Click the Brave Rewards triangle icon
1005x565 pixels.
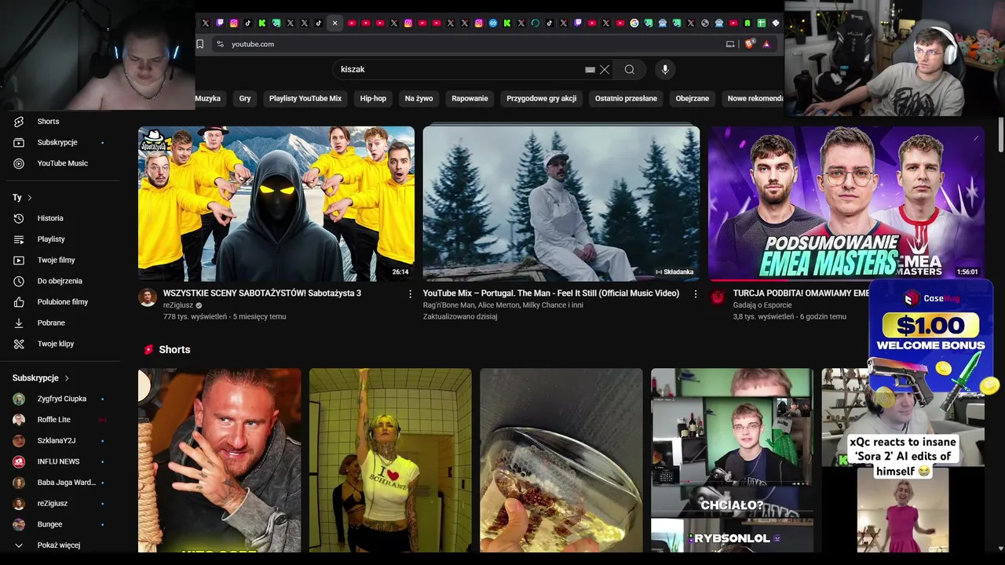(x=766, y=44)
